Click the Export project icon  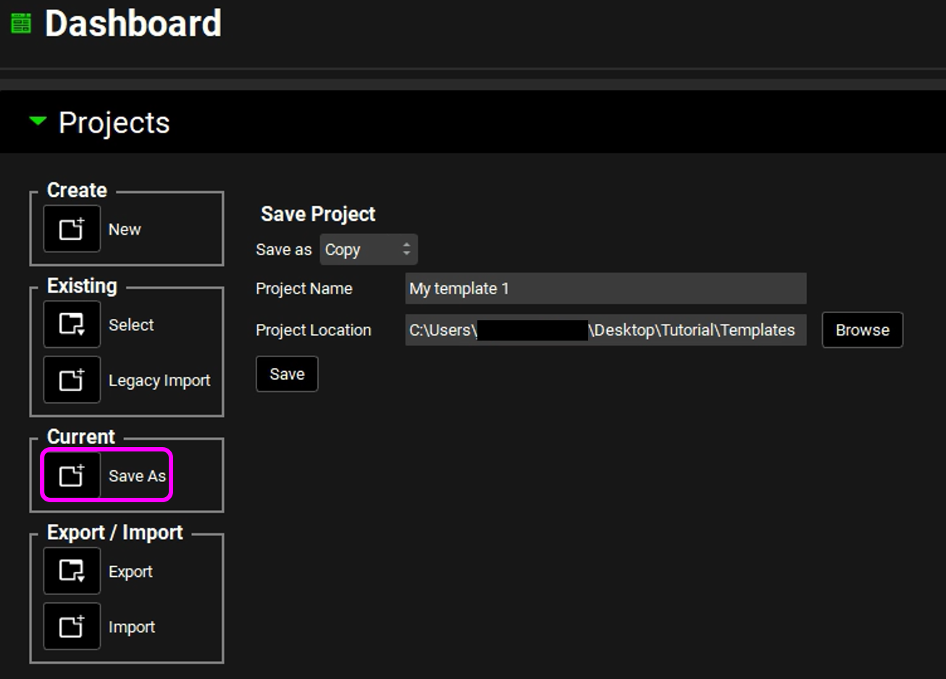(72, 571)
